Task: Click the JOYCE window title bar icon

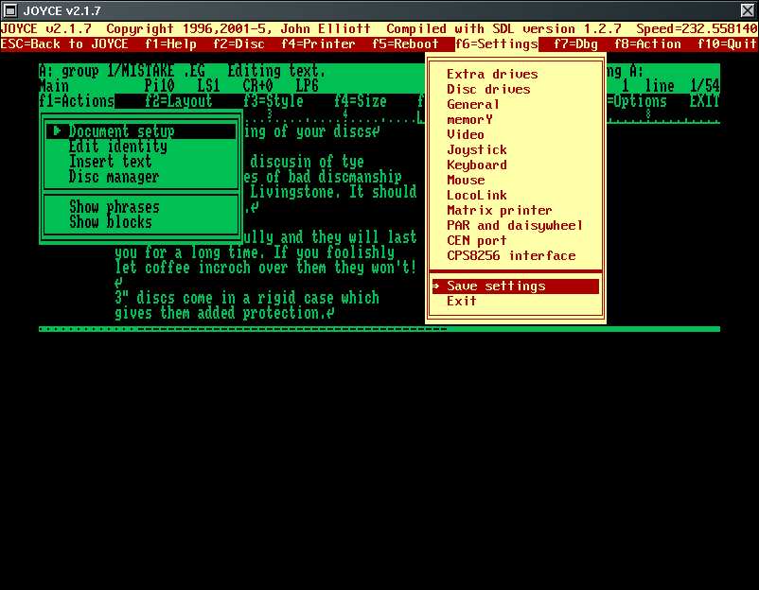Action: pos(11,10)
